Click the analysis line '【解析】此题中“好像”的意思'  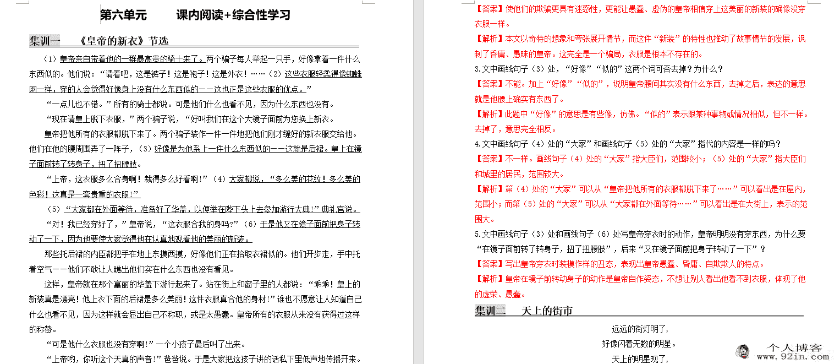click(x=642, y=115)
